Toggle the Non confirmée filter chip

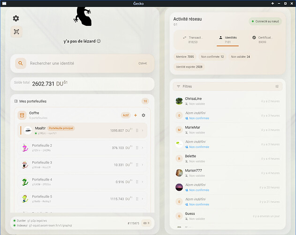[x=212, y=56]
